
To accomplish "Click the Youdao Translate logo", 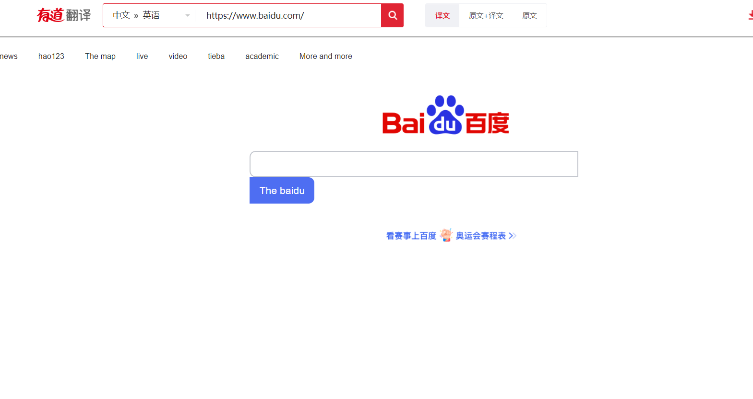I will point(64,15).
